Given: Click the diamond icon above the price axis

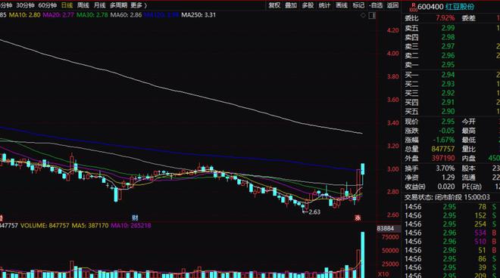Looking at the screenshot, I should 363,15.
